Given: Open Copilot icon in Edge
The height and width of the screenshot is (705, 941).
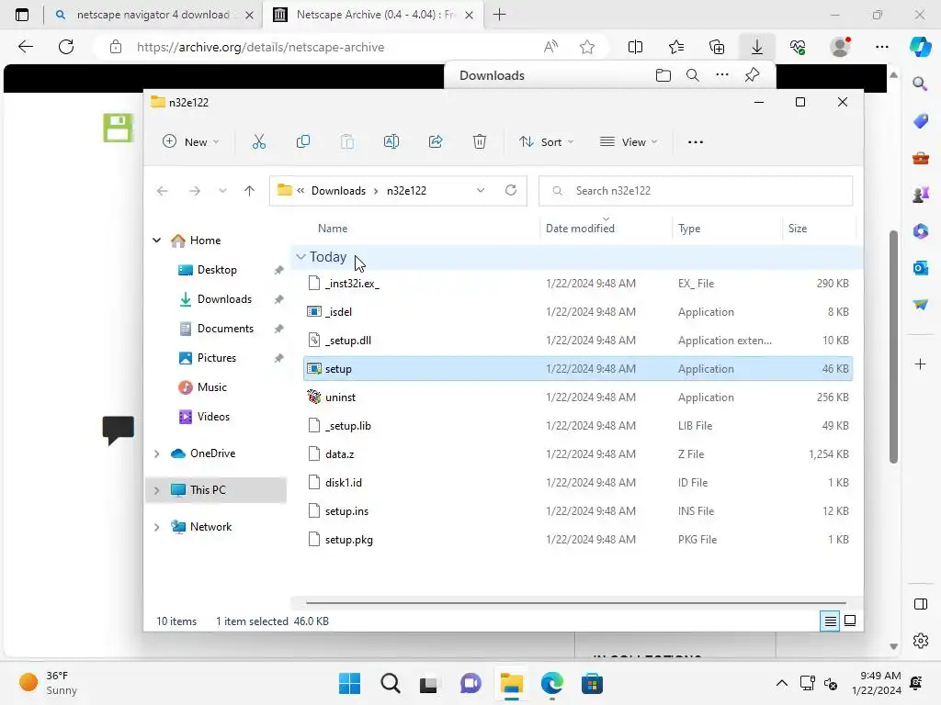Looking at the screenshot, I should coord(920,47).
